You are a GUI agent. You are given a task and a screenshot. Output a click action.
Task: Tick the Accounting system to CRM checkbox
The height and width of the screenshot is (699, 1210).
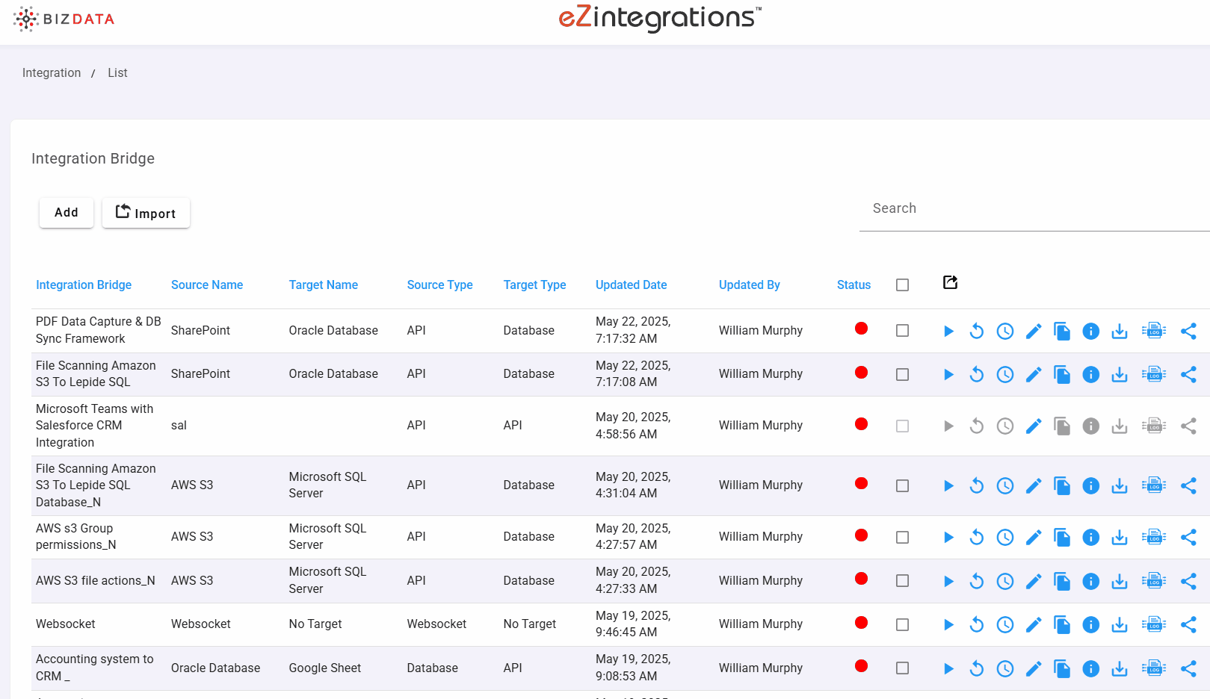click(x=903, y=668)
